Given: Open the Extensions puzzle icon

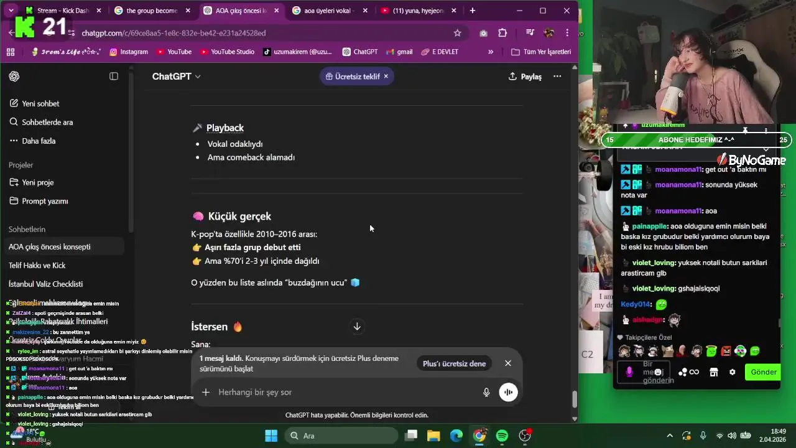Looking at the screenshot, I should [x=502, y=33].
